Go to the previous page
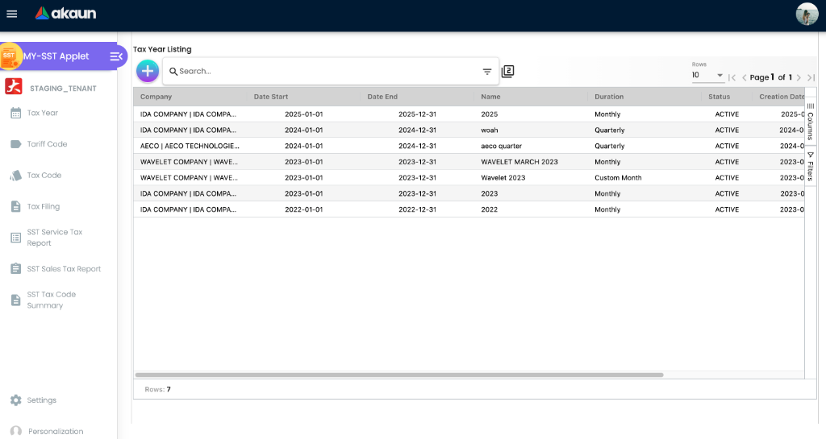826x439 pixels. (x=745, y=77)
